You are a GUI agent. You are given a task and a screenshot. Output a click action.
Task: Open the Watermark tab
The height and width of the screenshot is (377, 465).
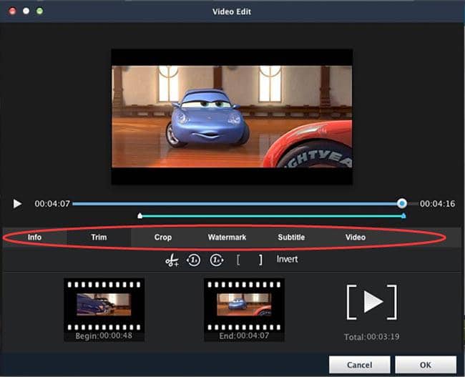[x=227, y=238]
